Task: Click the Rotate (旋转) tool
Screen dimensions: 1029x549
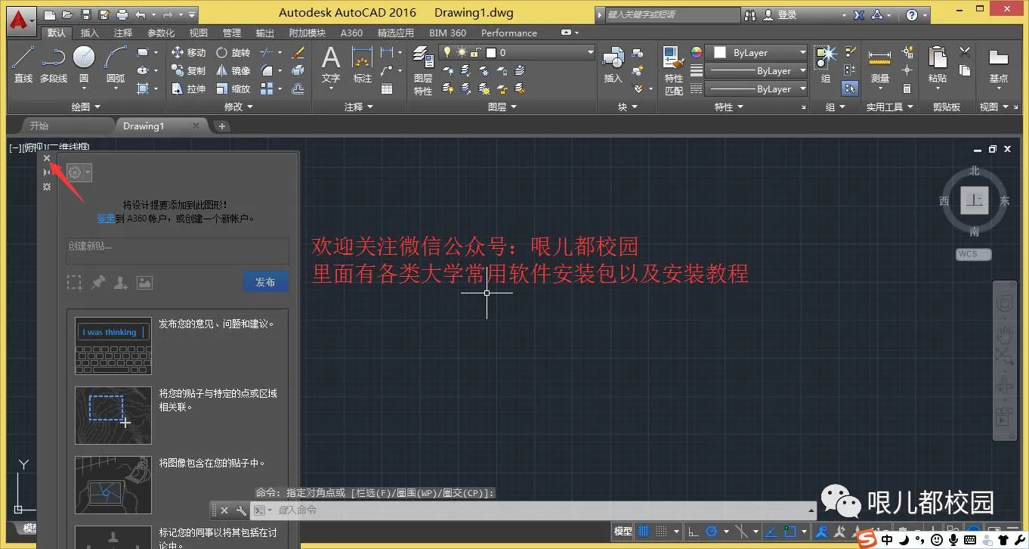Action: coord(233,52)
